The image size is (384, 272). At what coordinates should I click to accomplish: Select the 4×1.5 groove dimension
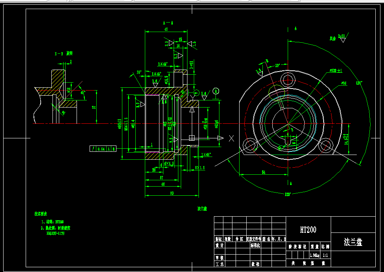pos(169,163)
